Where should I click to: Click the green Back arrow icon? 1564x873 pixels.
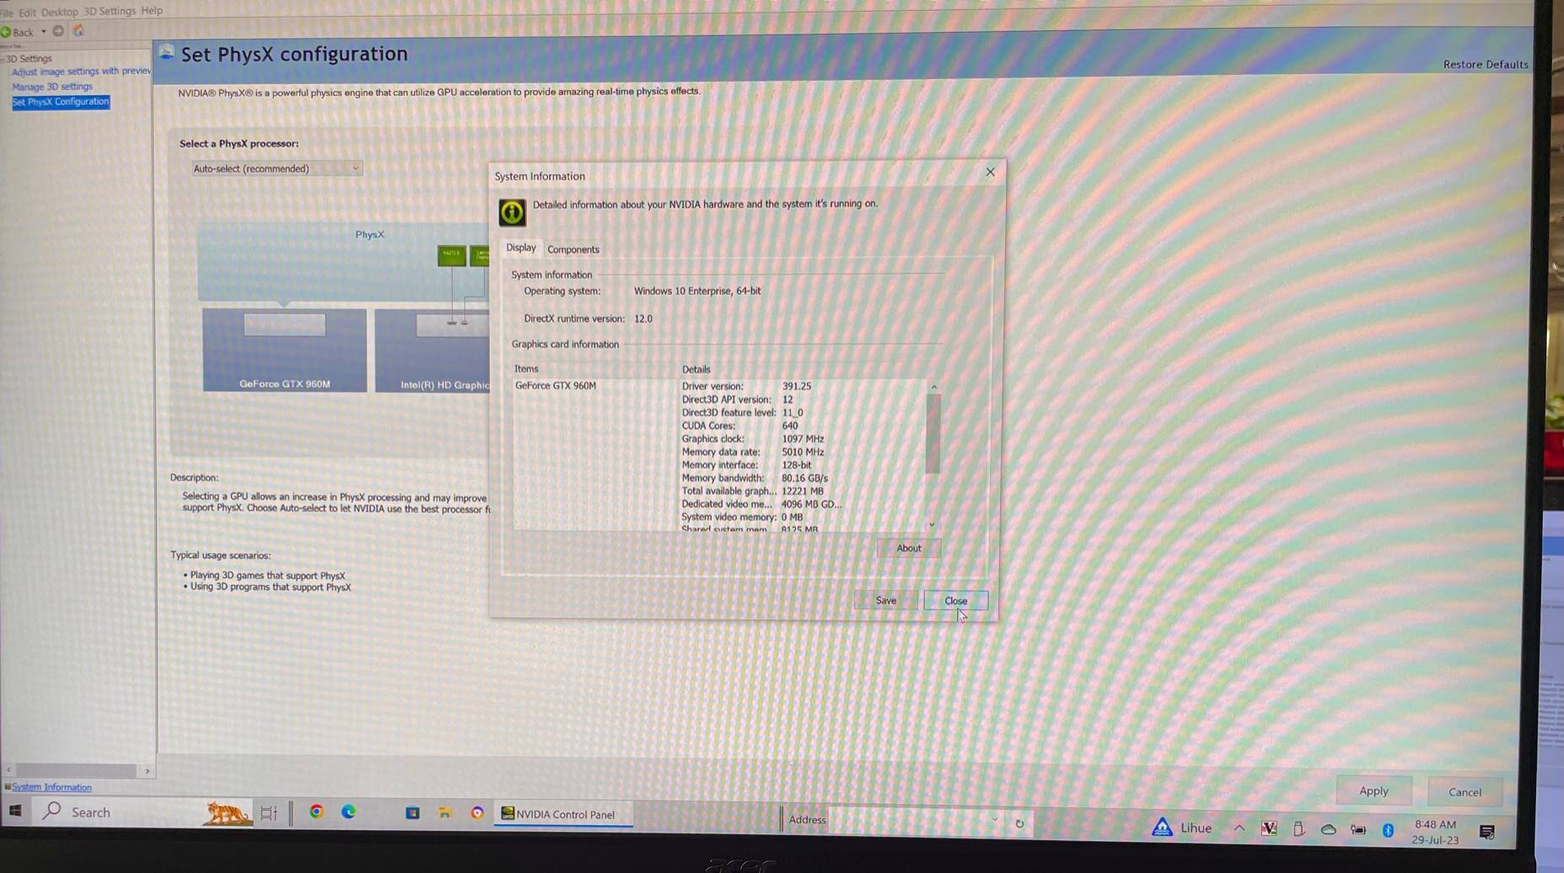[x=7, y=32]
